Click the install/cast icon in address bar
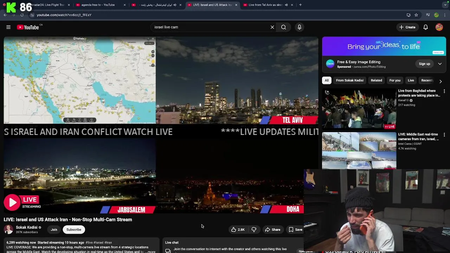Screen dimensions: 450x253 [x=409, y=15]
